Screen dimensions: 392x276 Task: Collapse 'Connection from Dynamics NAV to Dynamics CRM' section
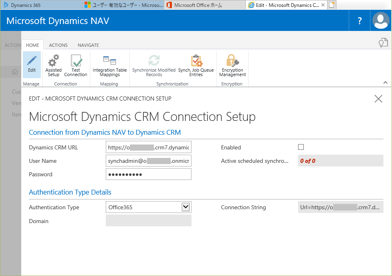coord(105,132)
